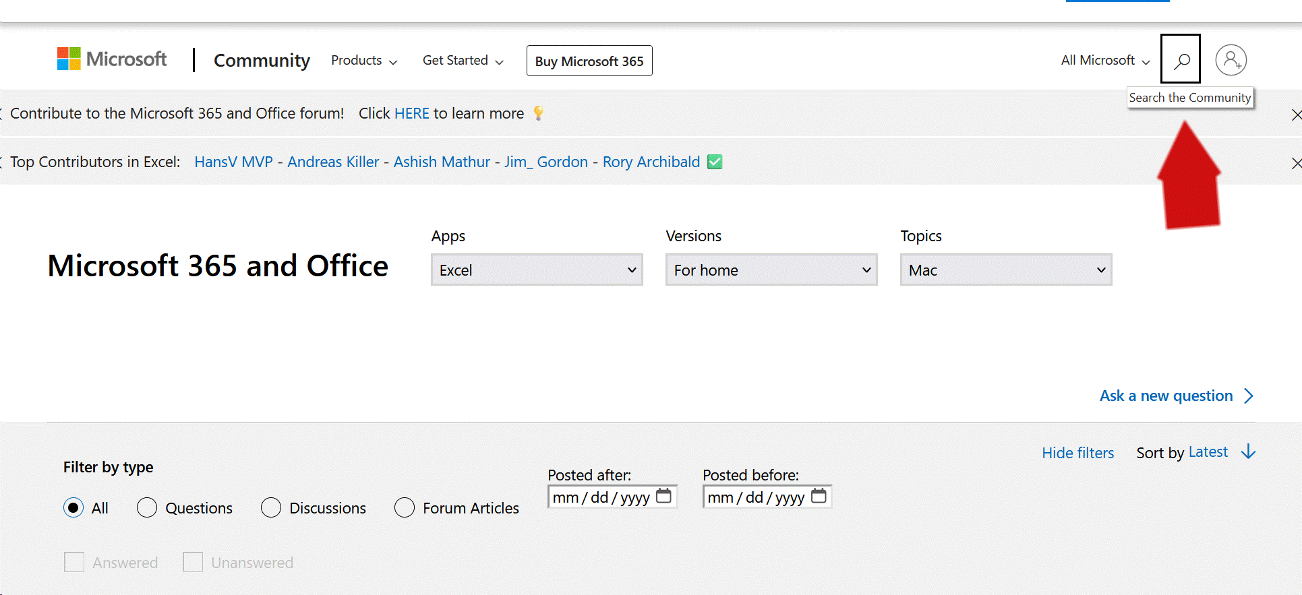
Task: Tick the Answered checkbox
Action: click(x=74, y=562)
